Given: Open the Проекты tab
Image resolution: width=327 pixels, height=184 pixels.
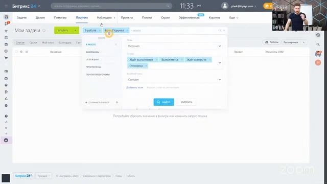Looking at the screenshot, I should coord(127,18).
